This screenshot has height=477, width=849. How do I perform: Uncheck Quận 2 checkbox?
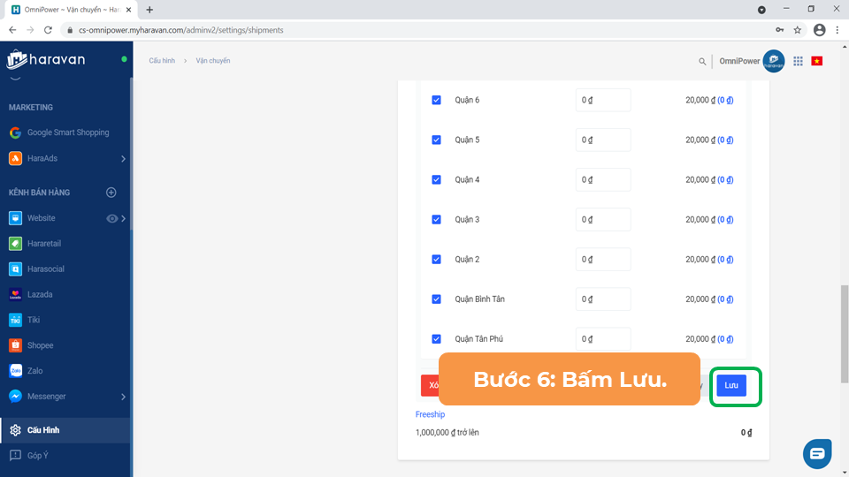pyautogui.click(x=436, y=260)
